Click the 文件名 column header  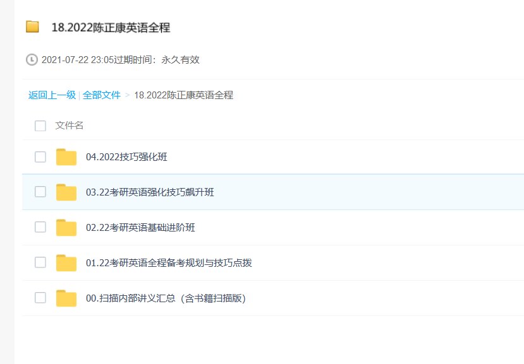pyautogui.click(x=70, y=126)
